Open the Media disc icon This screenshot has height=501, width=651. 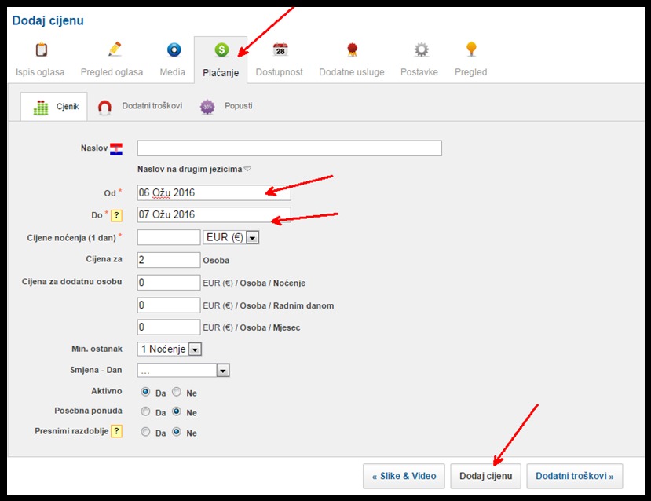(x=174, y=50)
